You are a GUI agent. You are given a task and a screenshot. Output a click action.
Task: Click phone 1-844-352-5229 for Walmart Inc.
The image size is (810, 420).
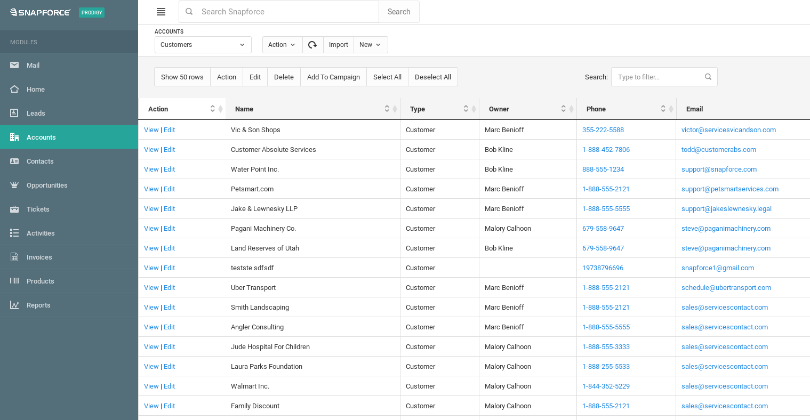point(606,386)
